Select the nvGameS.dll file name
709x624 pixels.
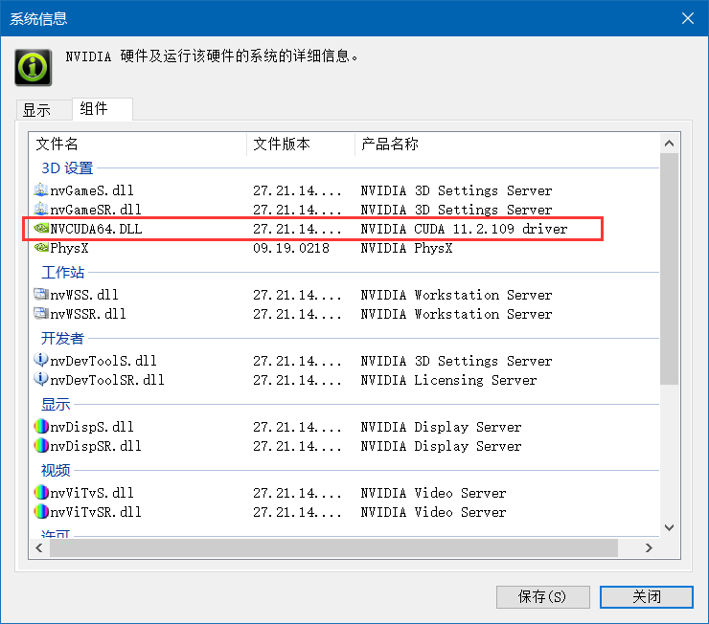(92, 190)
